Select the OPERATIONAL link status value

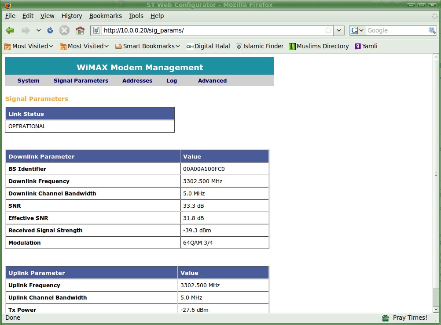27,126
